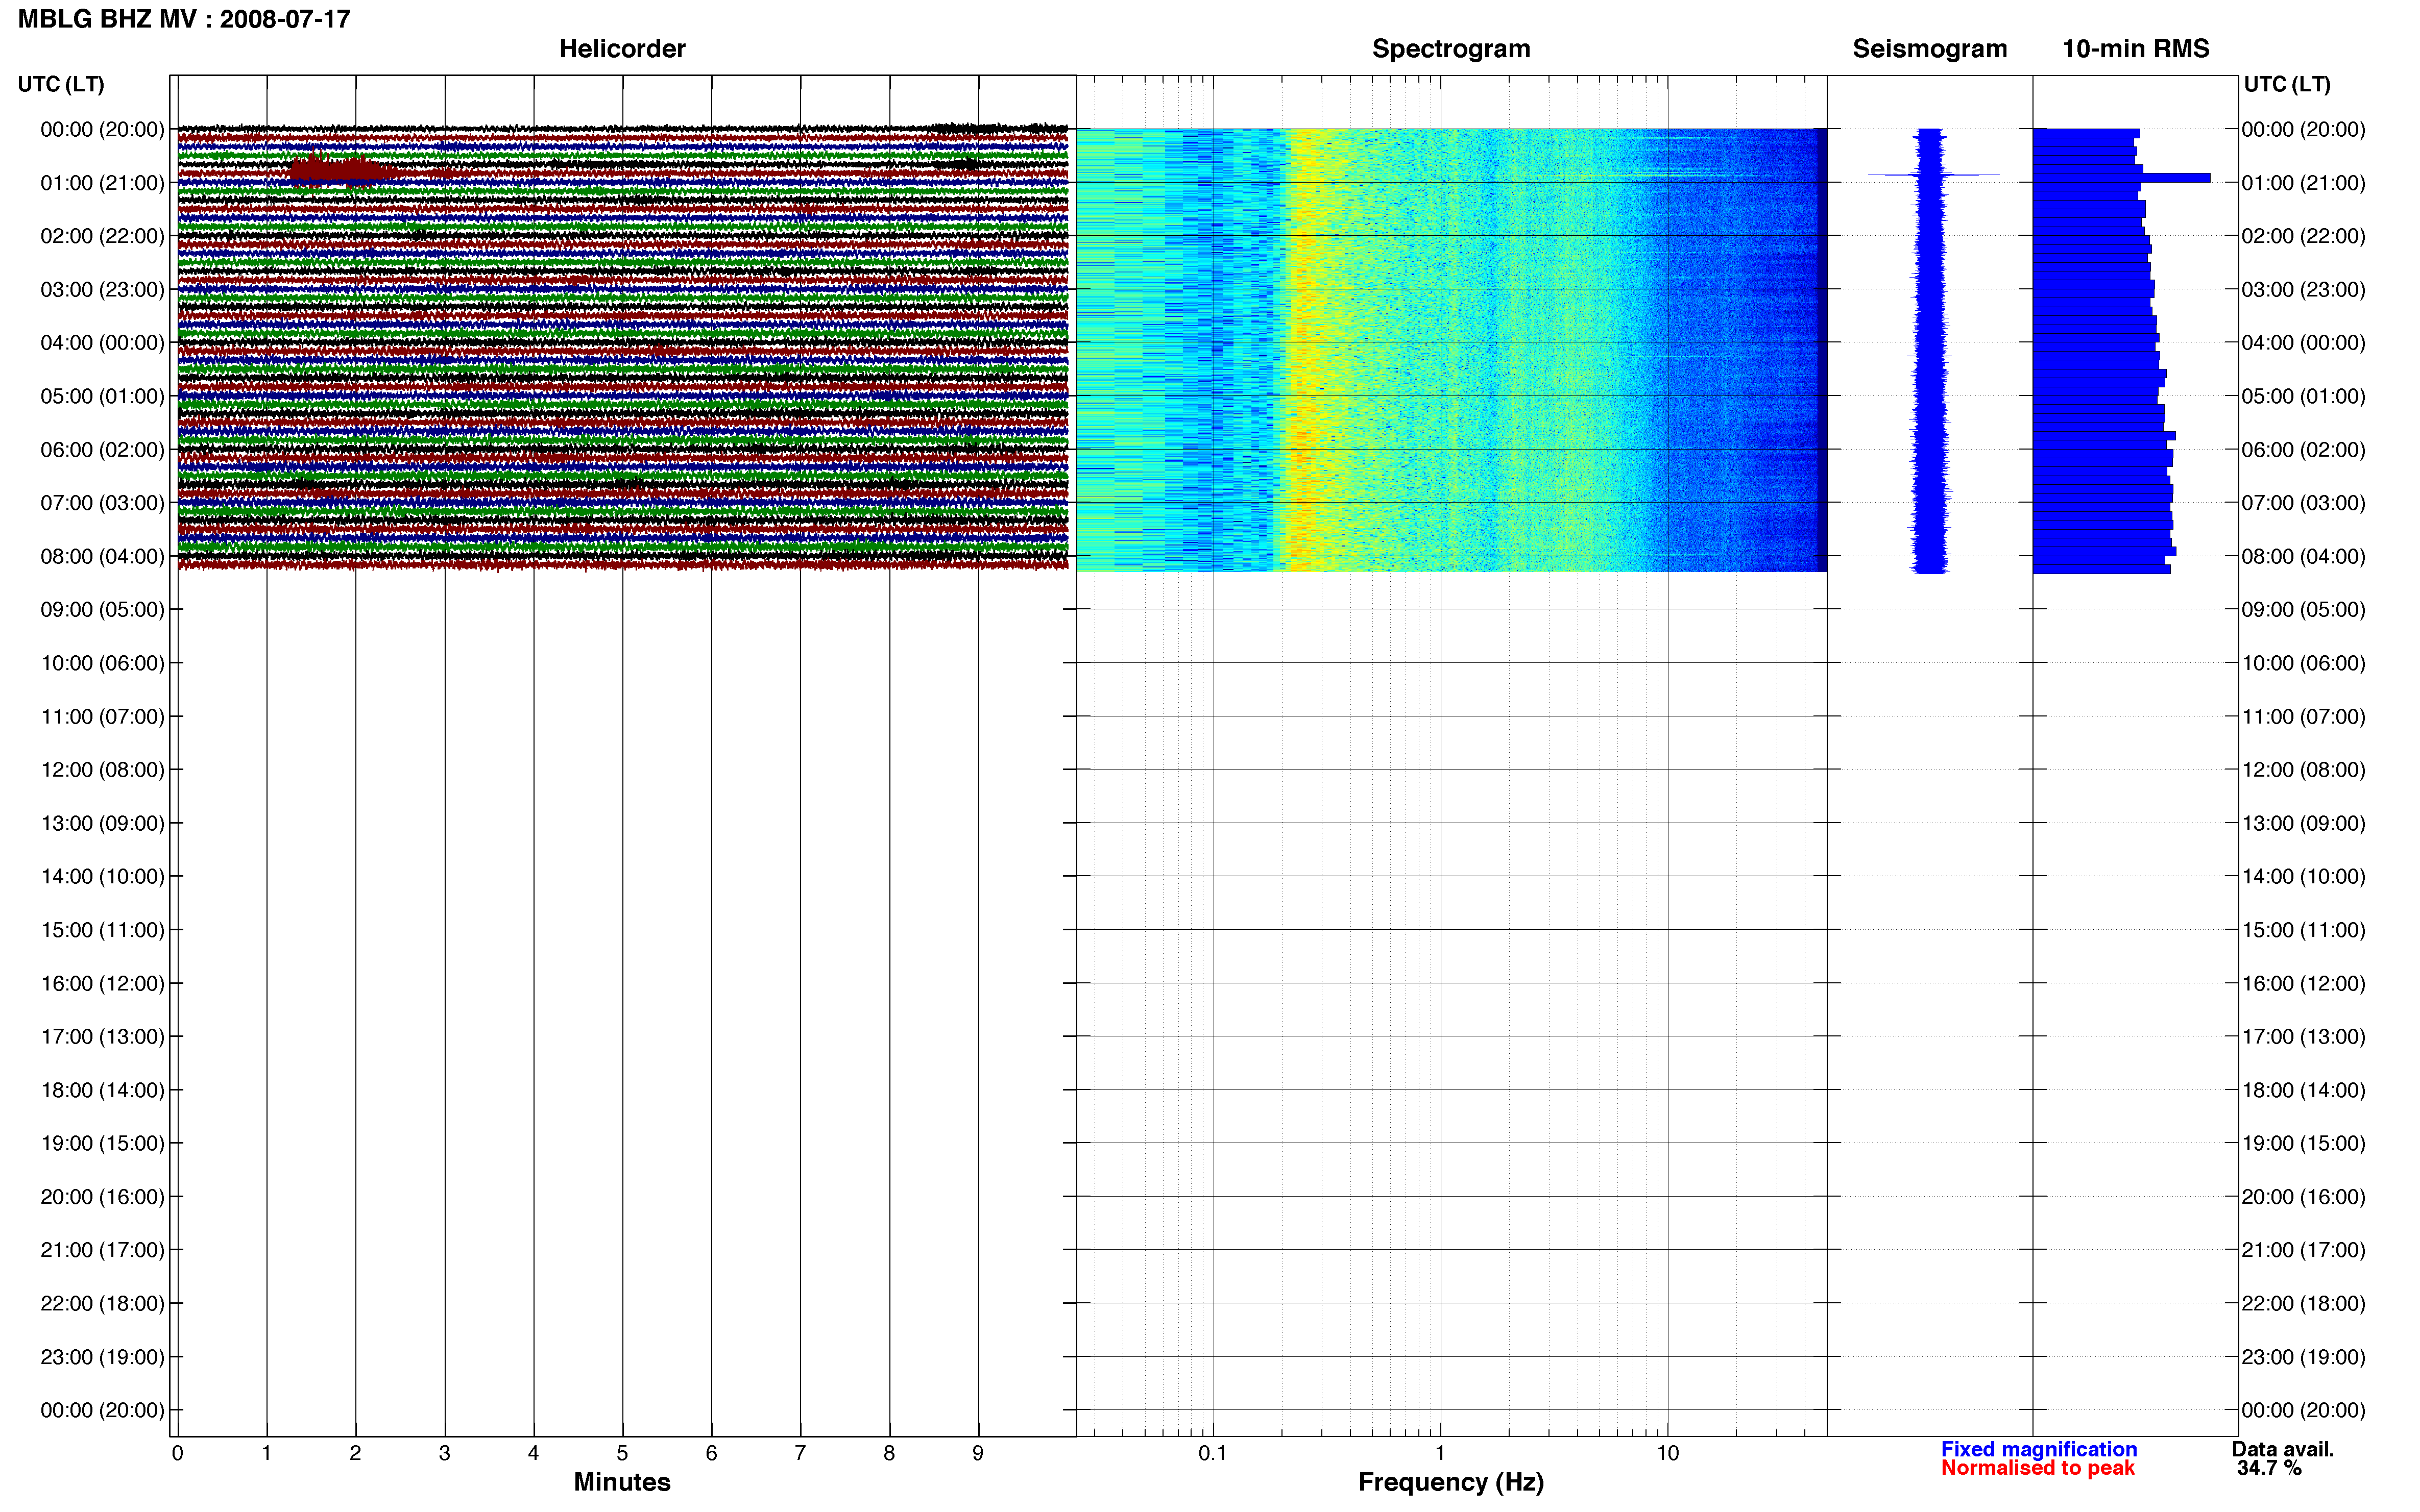
Task: Click the 0 tick on the Minutes axis
Action: pyautogui.click(x=177, y=1453)
